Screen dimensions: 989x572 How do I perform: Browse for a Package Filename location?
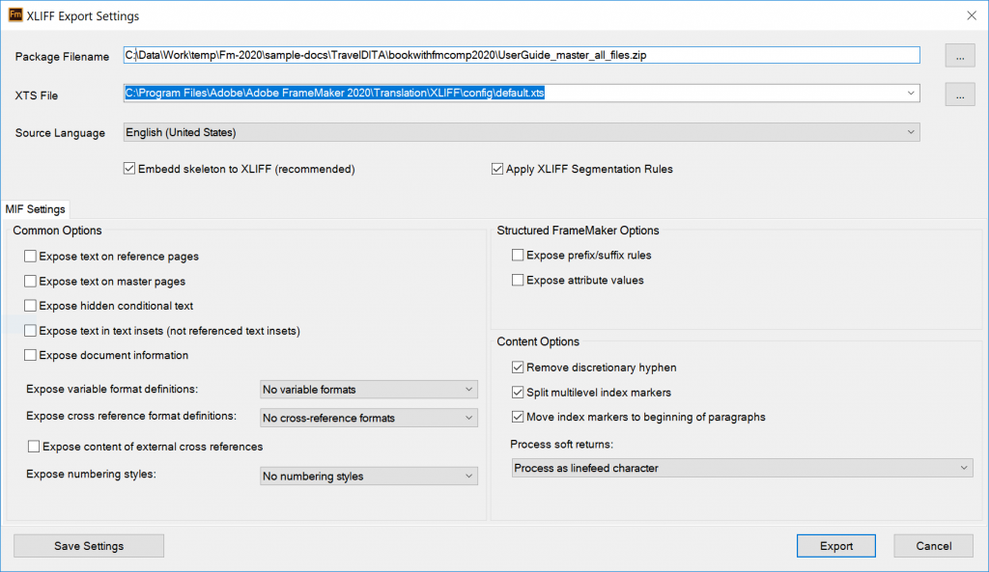click(x=959, y=55)
